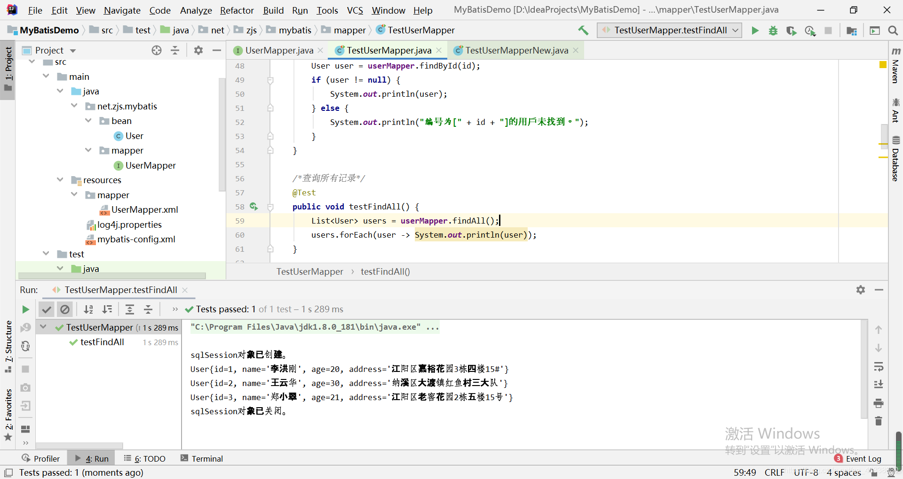Toggle show ignored tests button
Screen dimensions: 903x479
[x=65, y=309]
